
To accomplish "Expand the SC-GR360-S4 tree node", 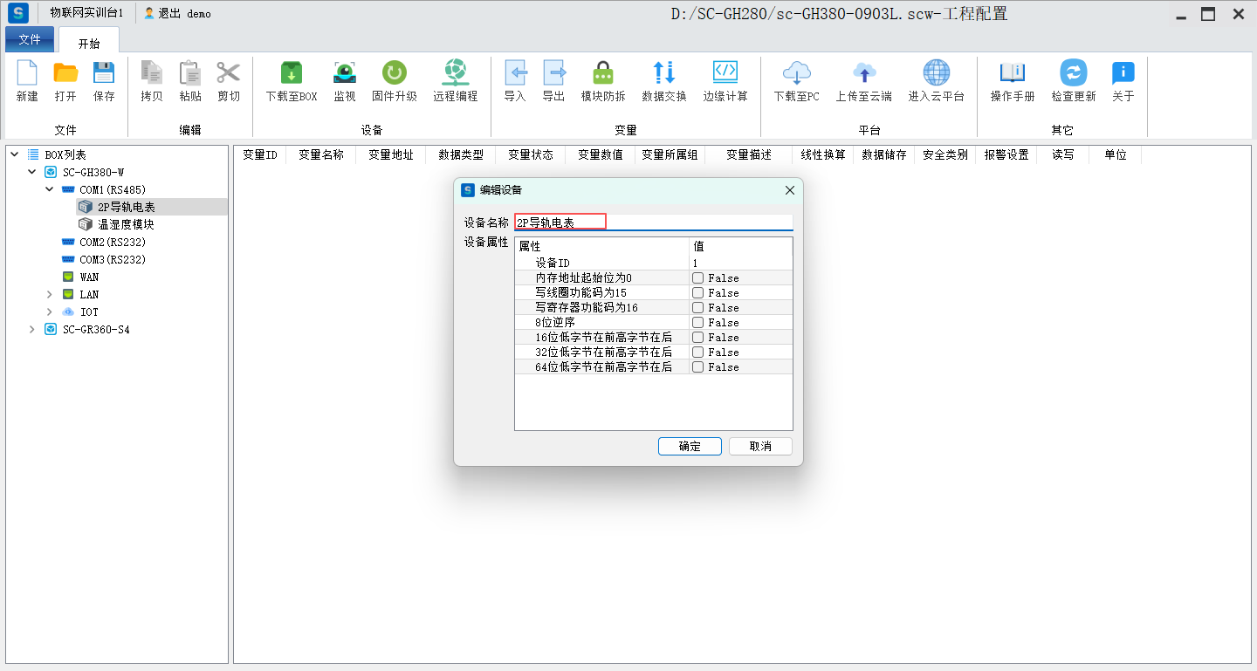I will click(32, 330).
